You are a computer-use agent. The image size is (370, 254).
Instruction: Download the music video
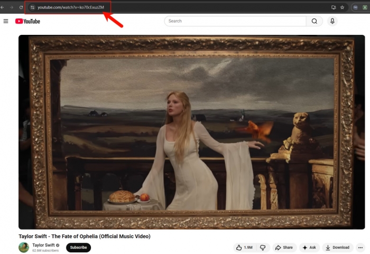coord(337,247)
